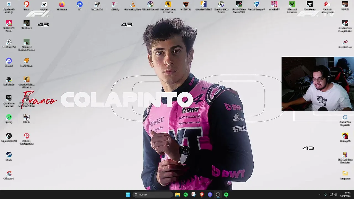Viewport: 354px width, 199px height.
Task: Click the webcam overlay thumbnail
Action: pyautogui.click(x=317, y=84)
